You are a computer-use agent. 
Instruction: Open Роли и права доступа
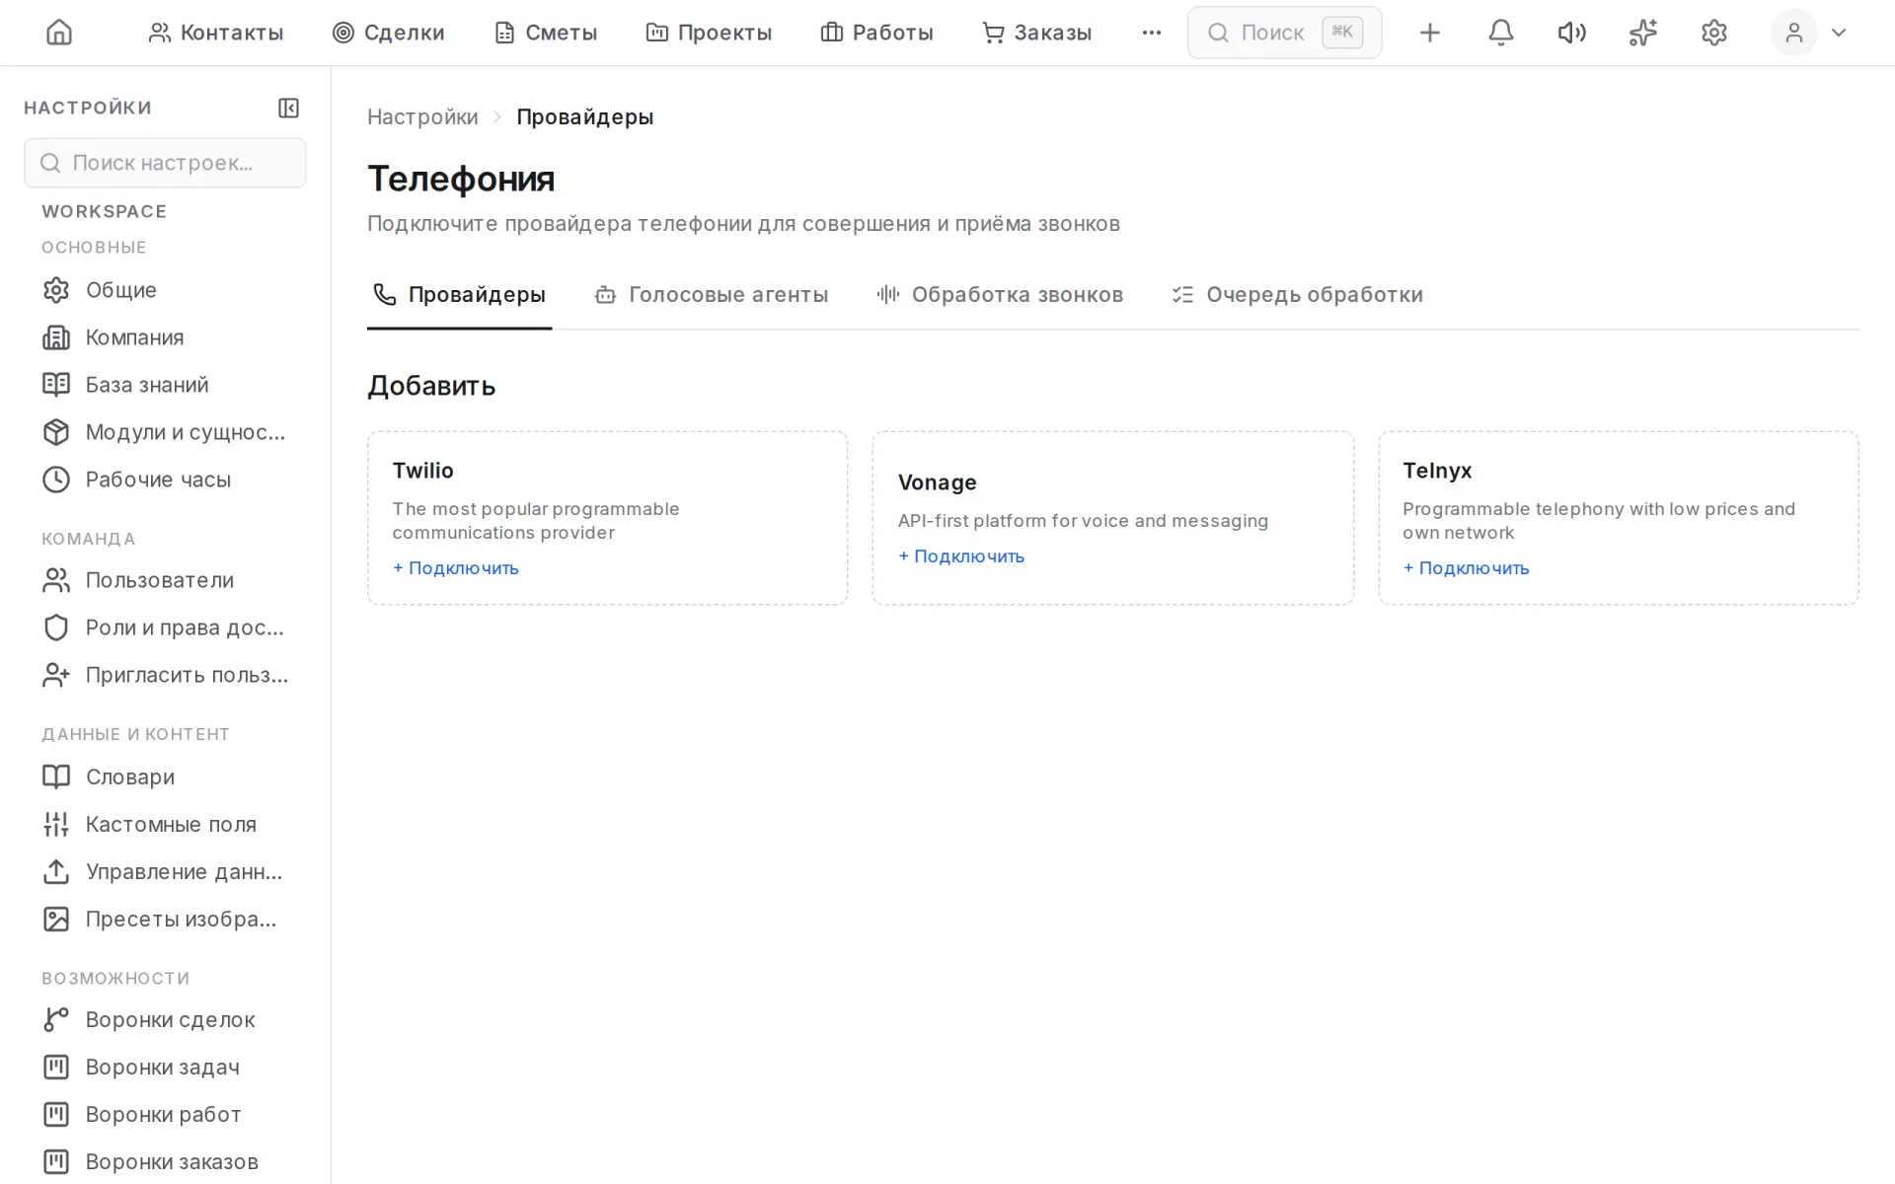[x=165, y=628]
